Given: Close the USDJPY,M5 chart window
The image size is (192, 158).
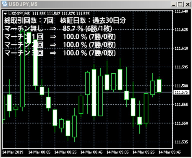Looking at the screenshot, I should (x=187, y=5).
